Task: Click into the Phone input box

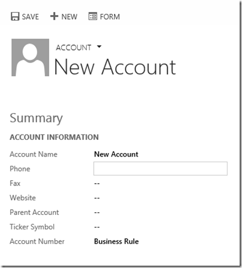Action: (160, 169)
